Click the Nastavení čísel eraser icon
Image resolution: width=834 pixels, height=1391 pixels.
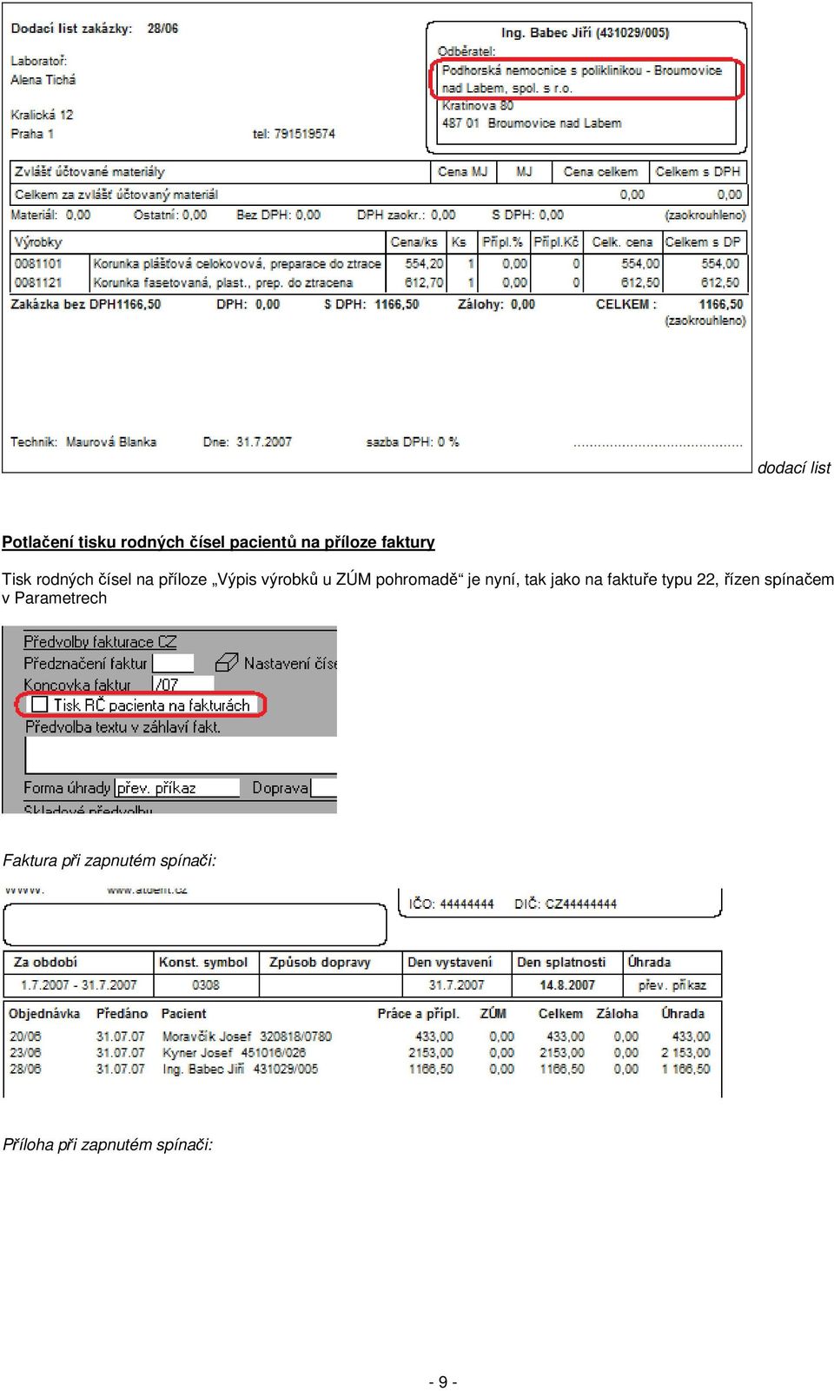(x=226, y=662)
